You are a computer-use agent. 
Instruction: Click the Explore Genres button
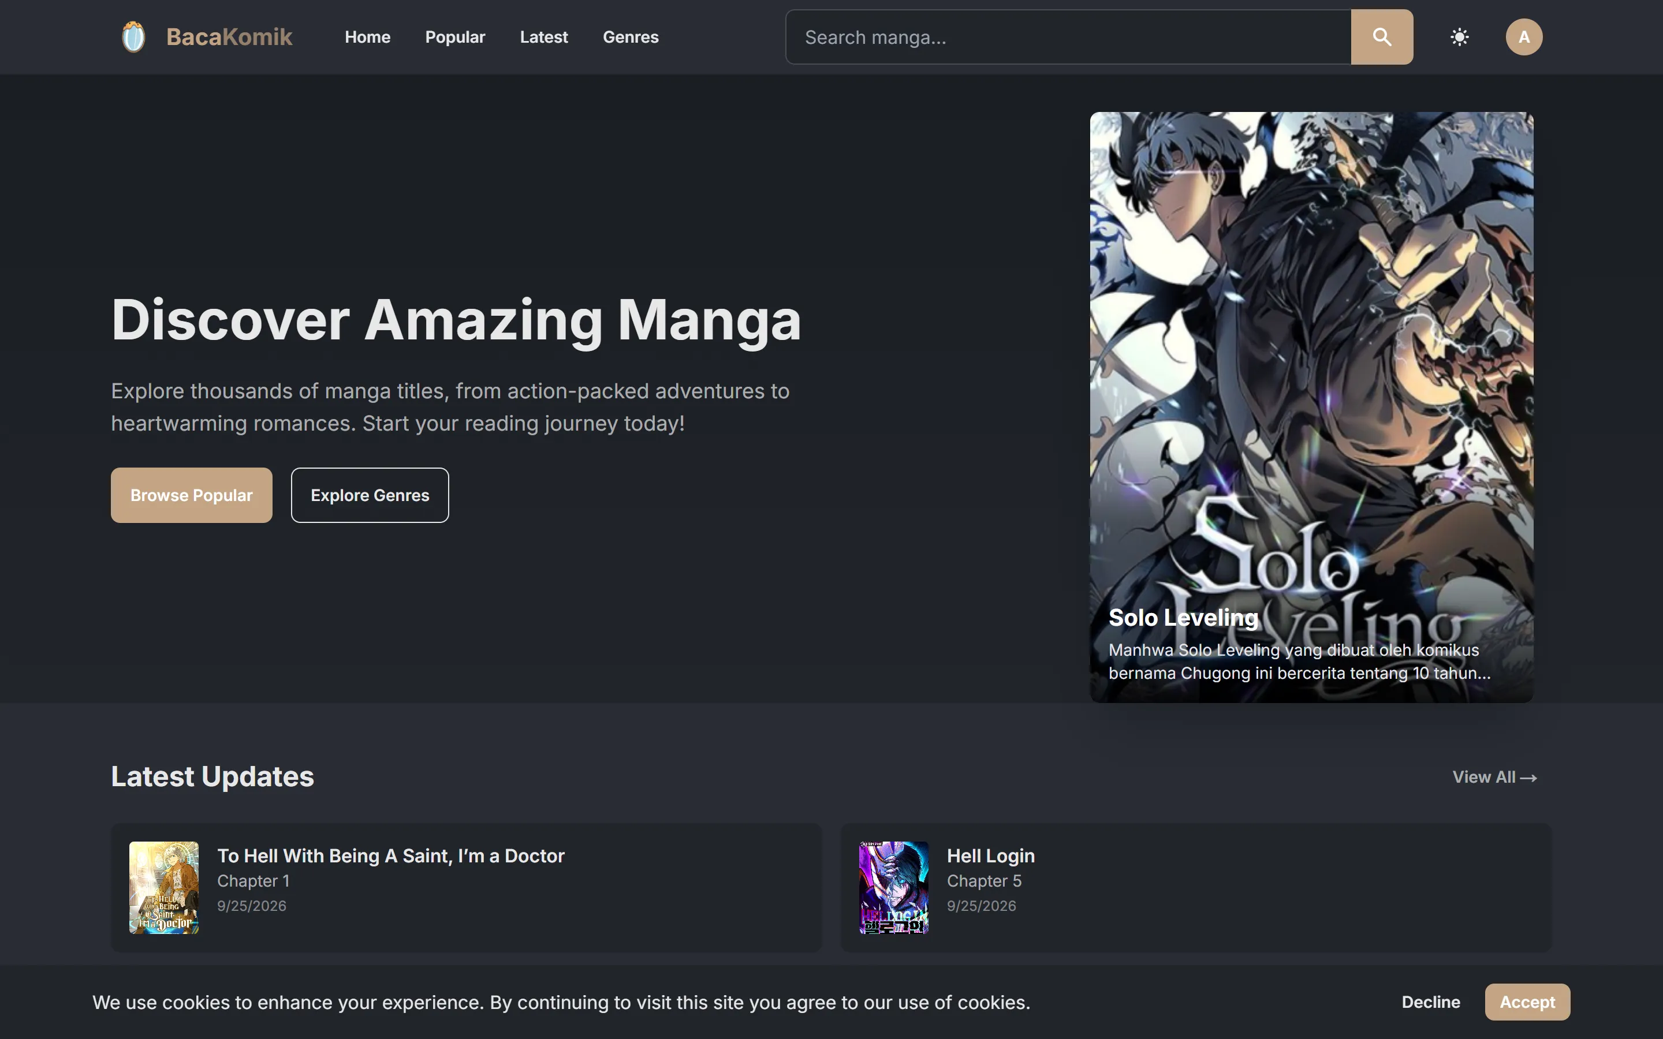tap(370, 495)
